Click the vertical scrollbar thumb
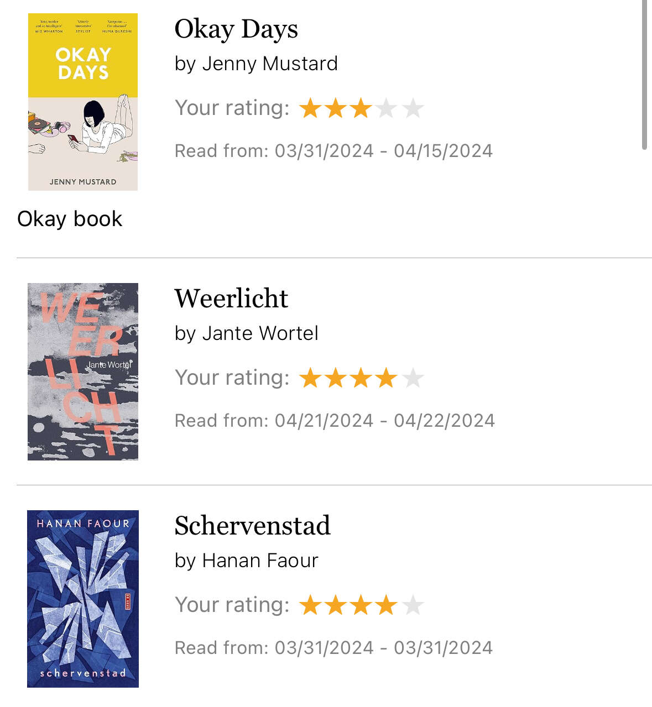Screen dimensions: 652x707 pos(644,75)
